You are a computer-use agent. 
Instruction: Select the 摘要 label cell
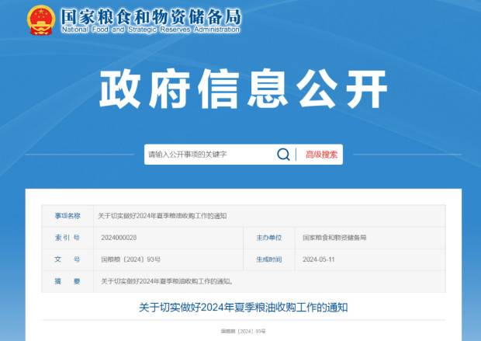click(67, 280)
